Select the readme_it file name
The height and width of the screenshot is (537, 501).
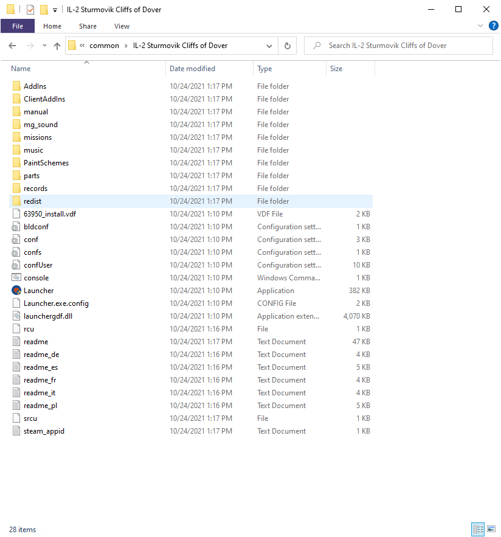click(40, 392)
